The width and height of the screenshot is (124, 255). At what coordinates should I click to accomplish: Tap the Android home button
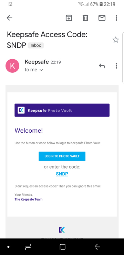point(62,247)
